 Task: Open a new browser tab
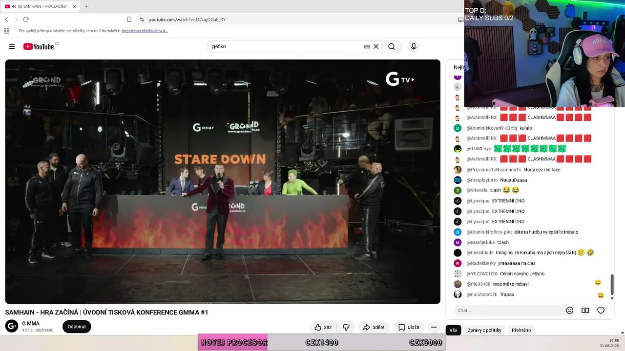pyautogui.click(x=86, y=6)
